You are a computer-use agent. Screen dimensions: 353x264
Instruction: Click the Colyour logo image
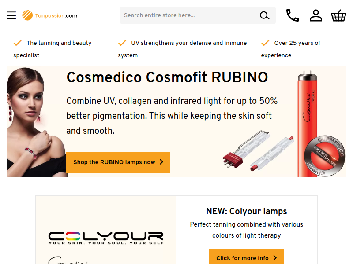106,238
